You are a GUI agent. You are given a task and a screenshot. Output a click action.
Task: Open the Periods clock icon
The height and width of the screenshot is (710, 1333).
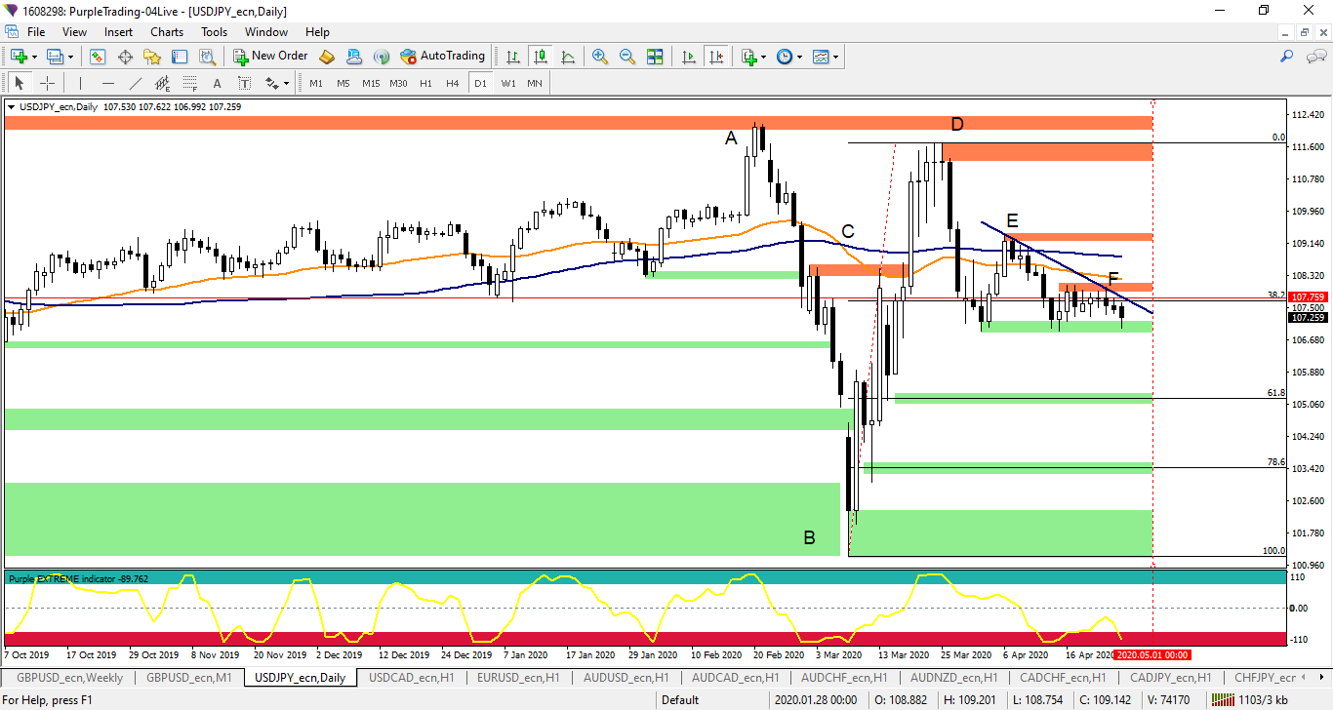tap(785, 57)
